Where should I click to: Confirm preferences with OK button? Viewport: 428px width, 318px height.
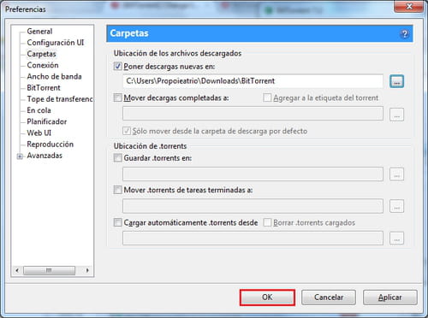[267, 297]
